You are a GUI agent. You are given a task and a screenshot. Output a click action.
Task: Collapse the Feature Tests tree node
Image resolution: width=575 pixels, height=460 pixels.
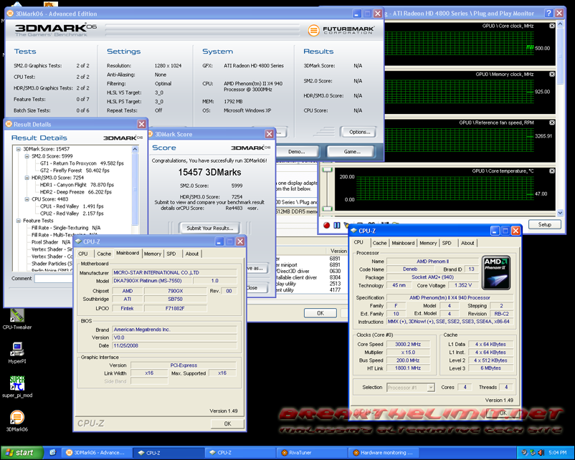tap(19, 221)
